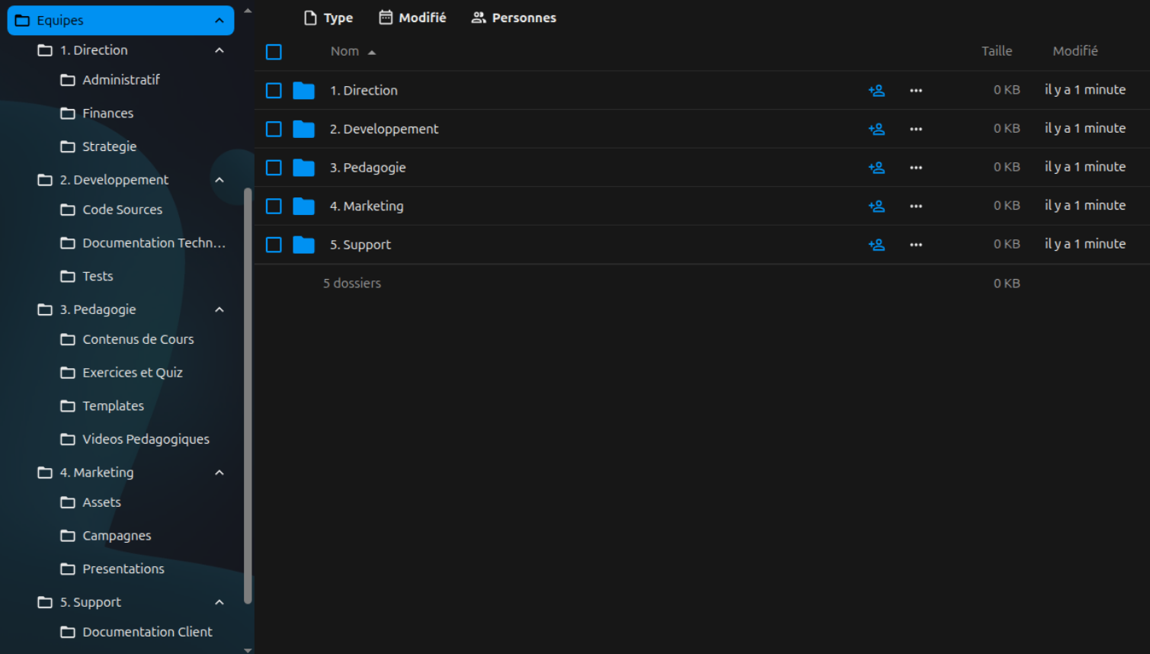
Task: Click share icon for 1. Direction folder
Action: coord(876,91)
